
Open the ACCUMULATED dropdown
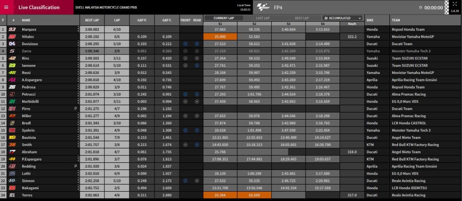343,18
